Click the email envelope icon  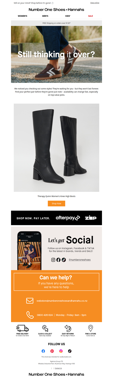(30, 301)
